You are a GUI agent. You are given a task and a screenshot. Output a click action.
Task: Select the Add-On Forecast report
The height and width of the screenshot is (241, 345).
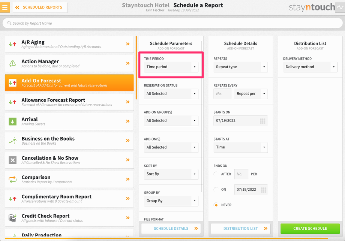click(69, 83)
